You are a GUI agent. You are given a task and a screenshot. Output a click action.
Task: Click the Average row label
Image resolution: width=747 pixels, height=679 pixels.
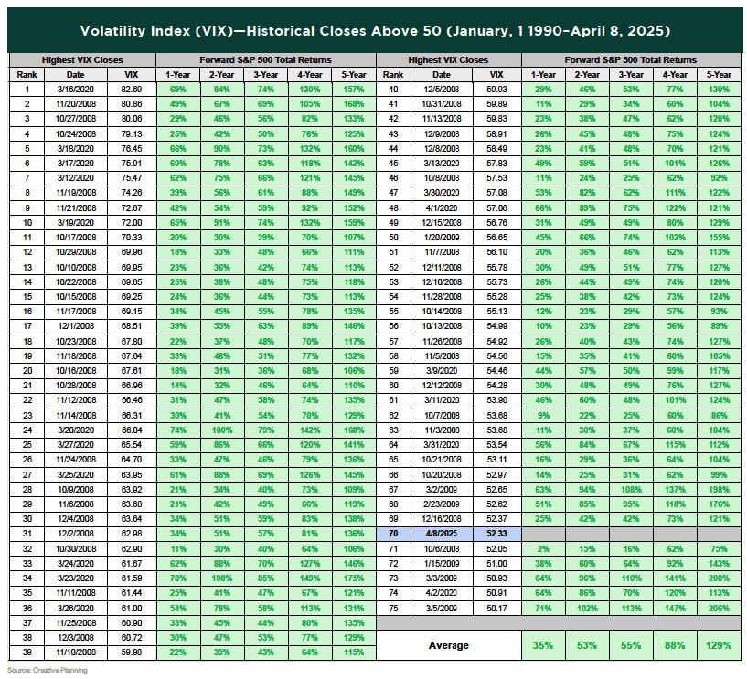pyautogui.click(x=449, y=645)
